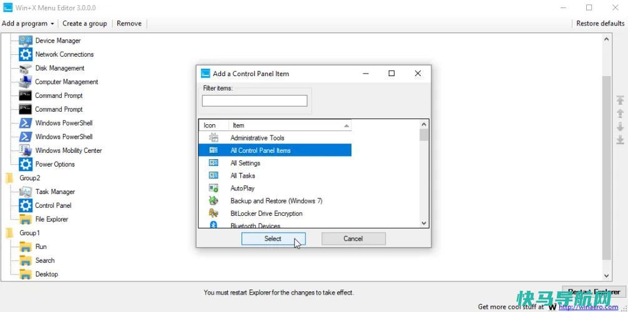Select Windows Mobility Center tree item
This screenshot has height=312, width=628.
(x=69, y=150)
